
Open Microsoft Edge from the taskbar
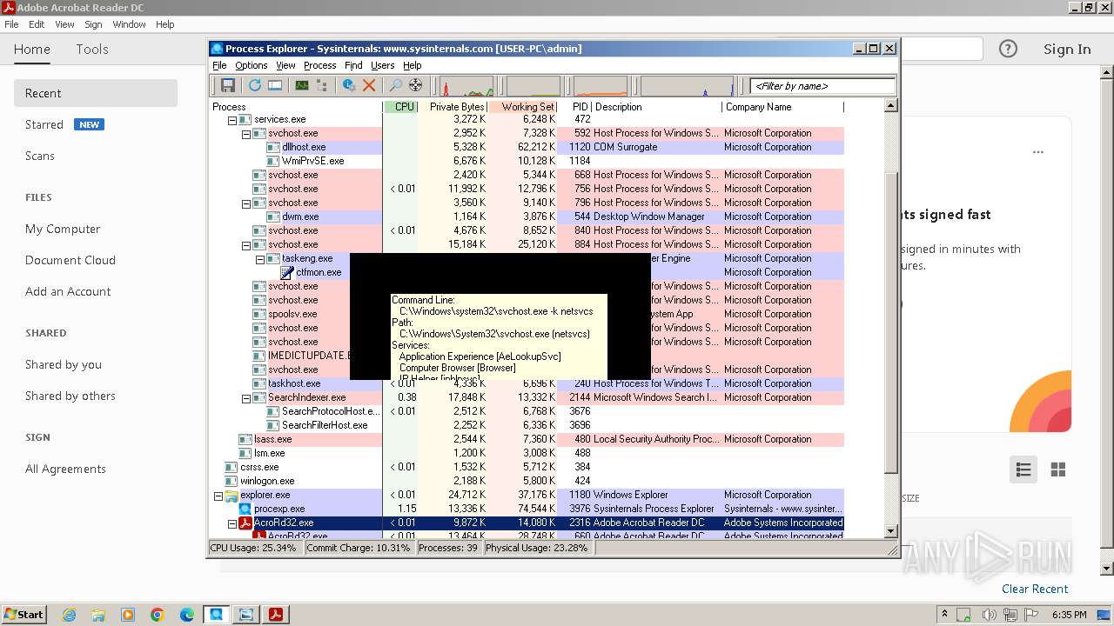pos(187,615)
